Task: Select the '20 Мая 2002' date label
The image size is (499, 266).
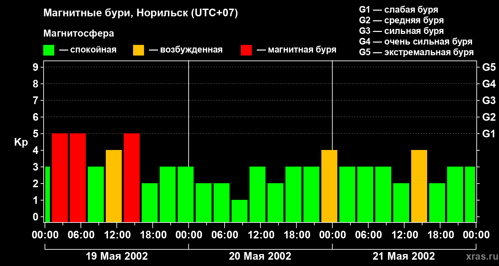Action: [260, 256]
